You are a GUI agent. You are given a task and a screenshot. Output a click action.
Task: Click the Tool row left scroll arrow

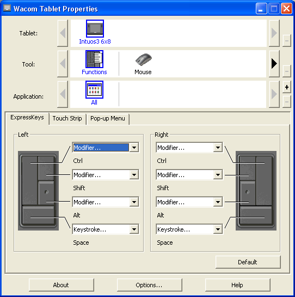tap(63, 64)
